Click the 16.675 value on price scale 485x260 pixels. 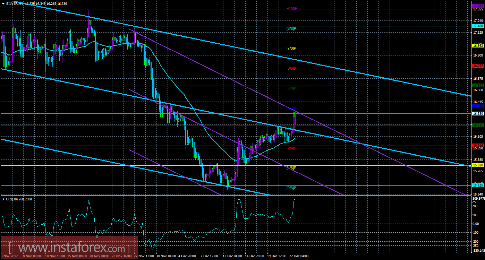point(478,79)
